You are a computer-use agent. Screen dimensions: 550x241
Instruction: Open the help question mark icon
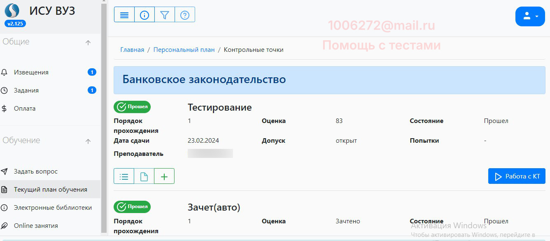185,15
